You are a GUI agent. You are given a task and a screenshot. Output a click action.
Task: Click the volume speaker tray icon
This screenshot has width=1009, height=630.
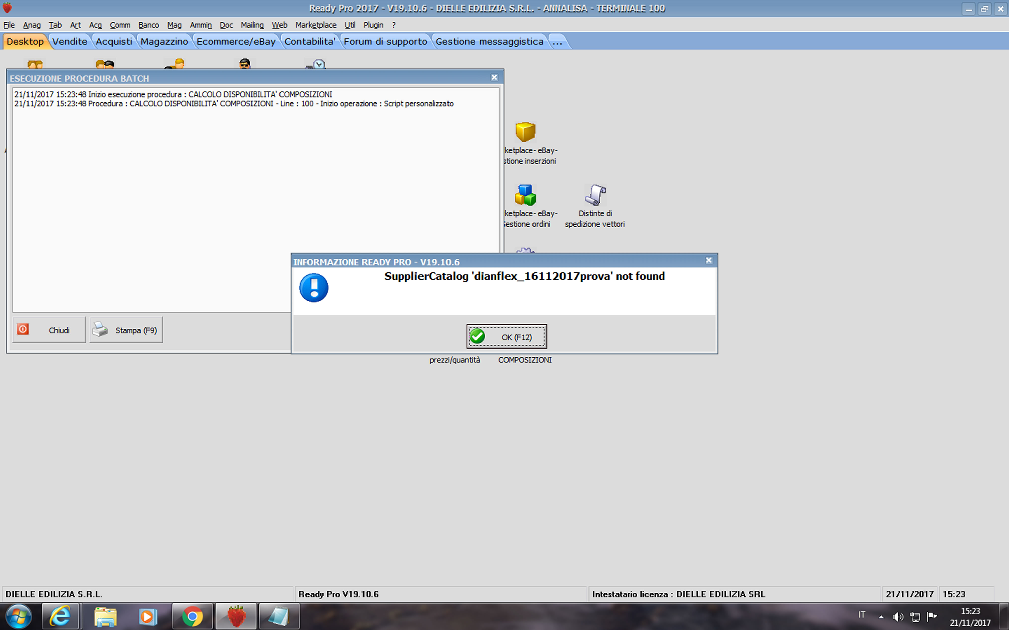tap(898, 617)
